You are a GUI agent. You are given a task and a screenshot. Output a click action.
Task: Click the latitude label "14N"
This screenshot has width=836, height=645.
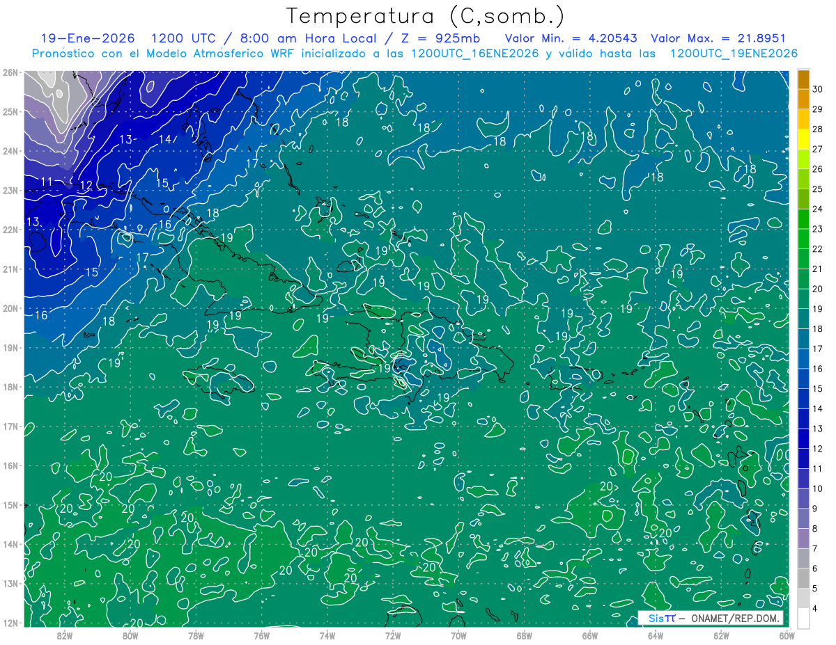pyautogui.click(x=10, y=544)
